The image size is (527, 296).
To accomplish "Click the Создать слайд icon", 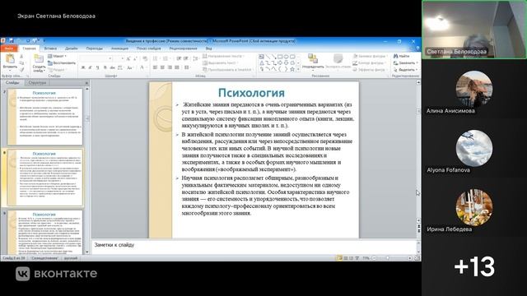I will click(39, 59).
